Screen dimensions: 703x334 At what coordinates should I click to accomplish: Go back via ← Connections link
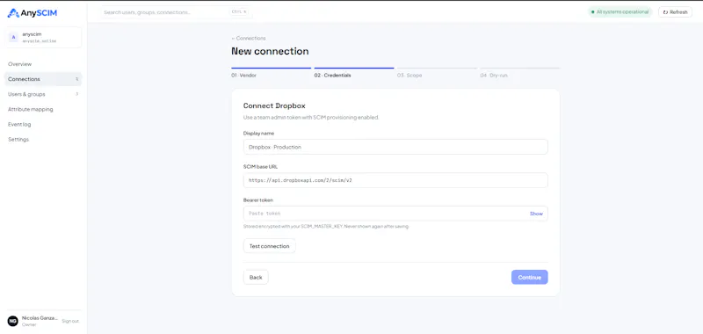(x=249, y=38)
